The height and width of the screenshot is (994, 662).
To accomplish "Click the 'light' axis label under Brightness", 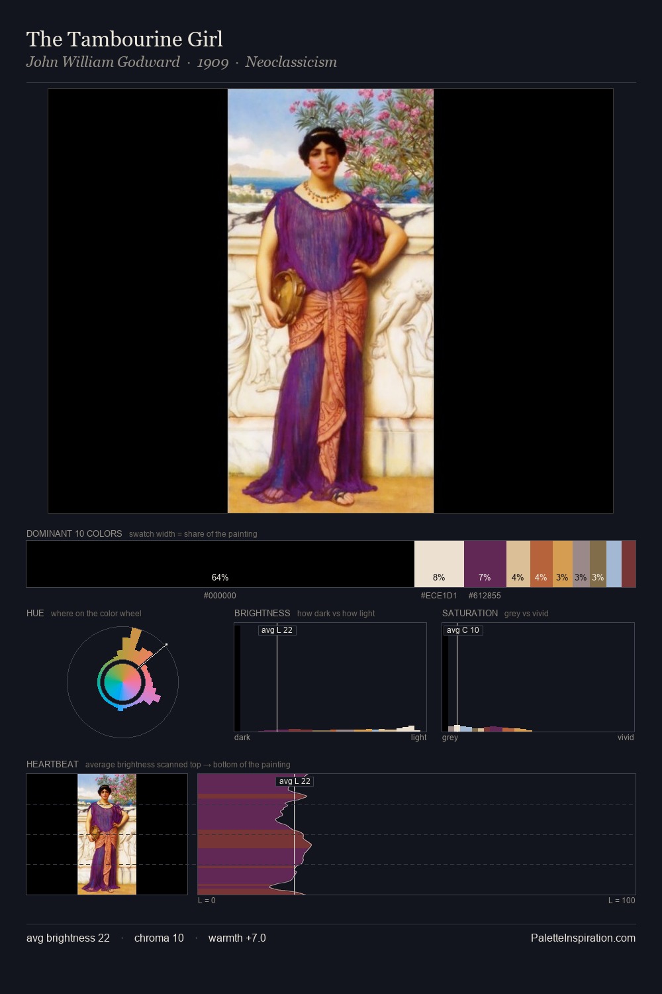I will [419, 738].
